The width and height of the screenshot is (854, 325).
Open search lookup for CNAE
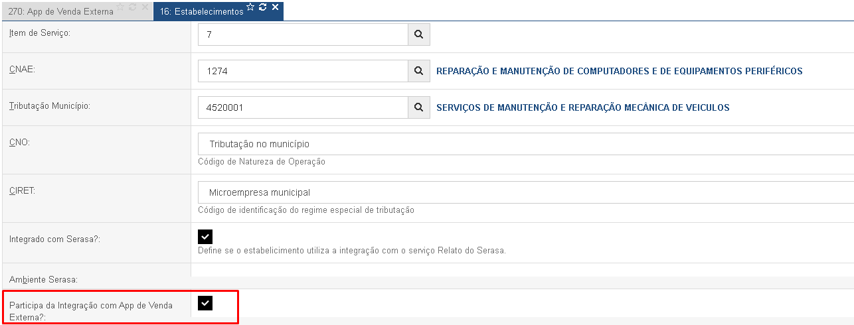418,71
